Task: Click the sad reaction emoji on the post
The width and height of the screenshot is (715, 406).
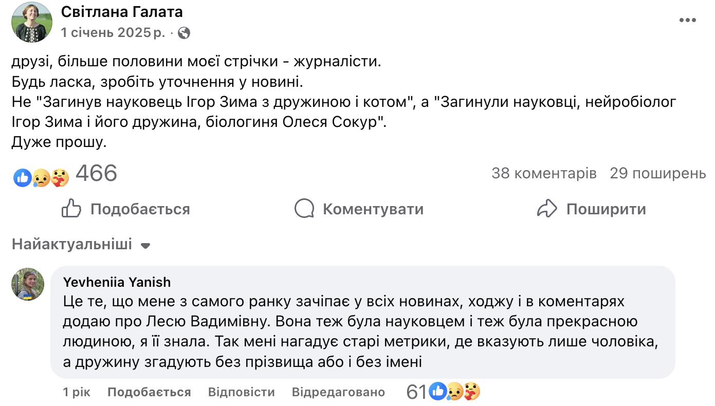Action: click(x=41, y=178)
